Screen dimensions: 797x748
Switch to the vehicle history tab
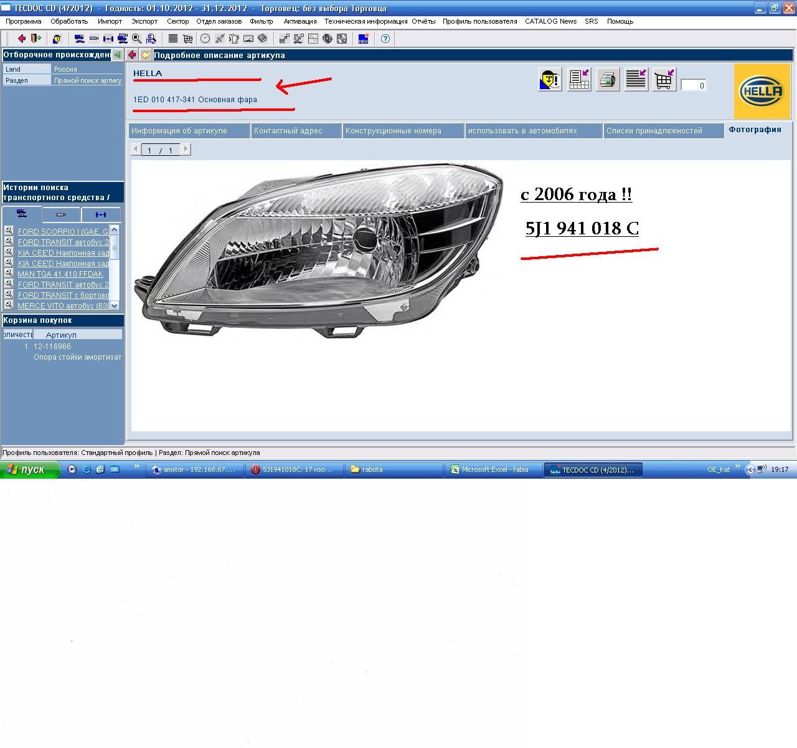[x=22, y=214]
